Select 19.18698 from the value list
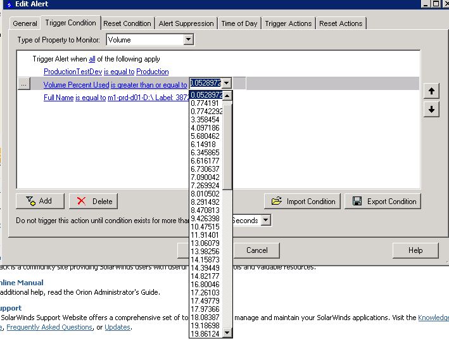 [x=206, y=326]
